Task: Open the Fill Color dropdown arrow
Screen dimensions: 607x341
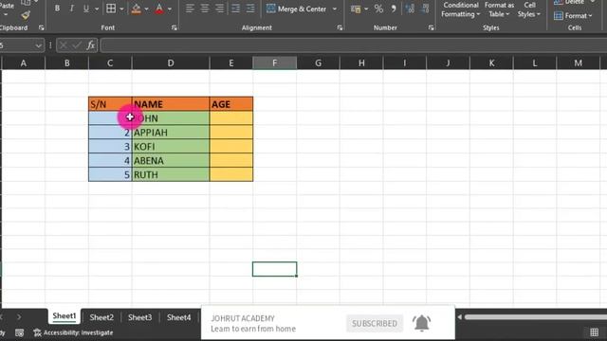Action: pos(146,9)
